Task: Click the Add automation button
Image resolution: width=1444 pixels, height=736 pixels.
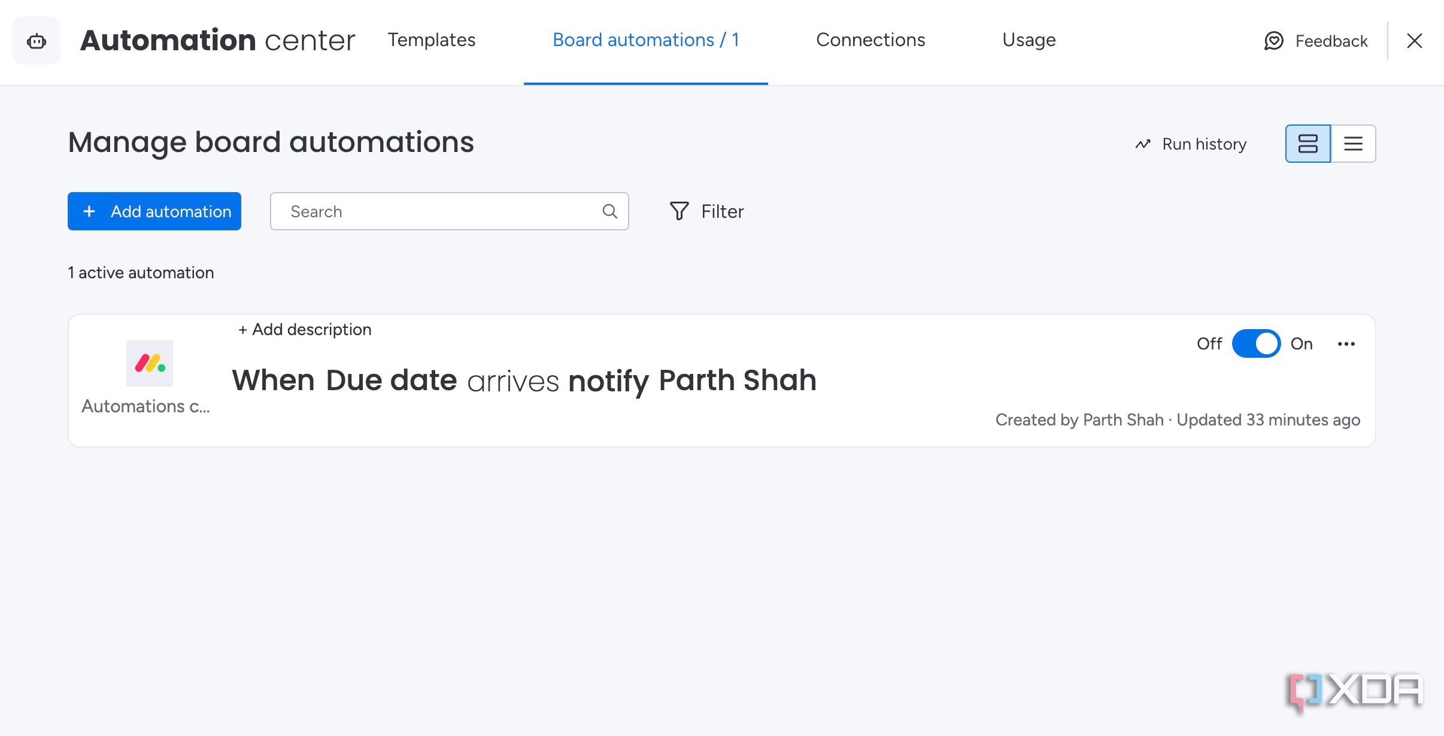Action: [x=154, y=211]
